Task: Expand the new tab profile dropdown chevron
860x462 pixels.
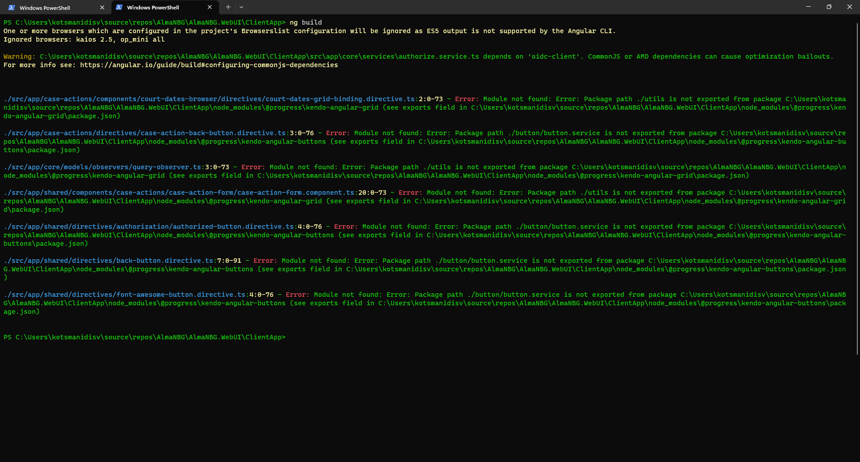Action: point(241,7)
